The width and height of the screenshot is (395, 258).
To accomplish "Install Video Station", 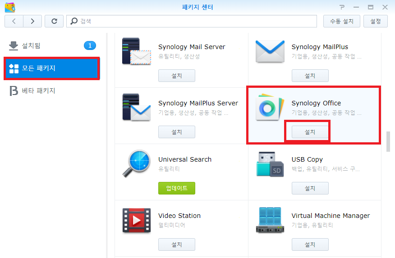I will click(177, 244).
